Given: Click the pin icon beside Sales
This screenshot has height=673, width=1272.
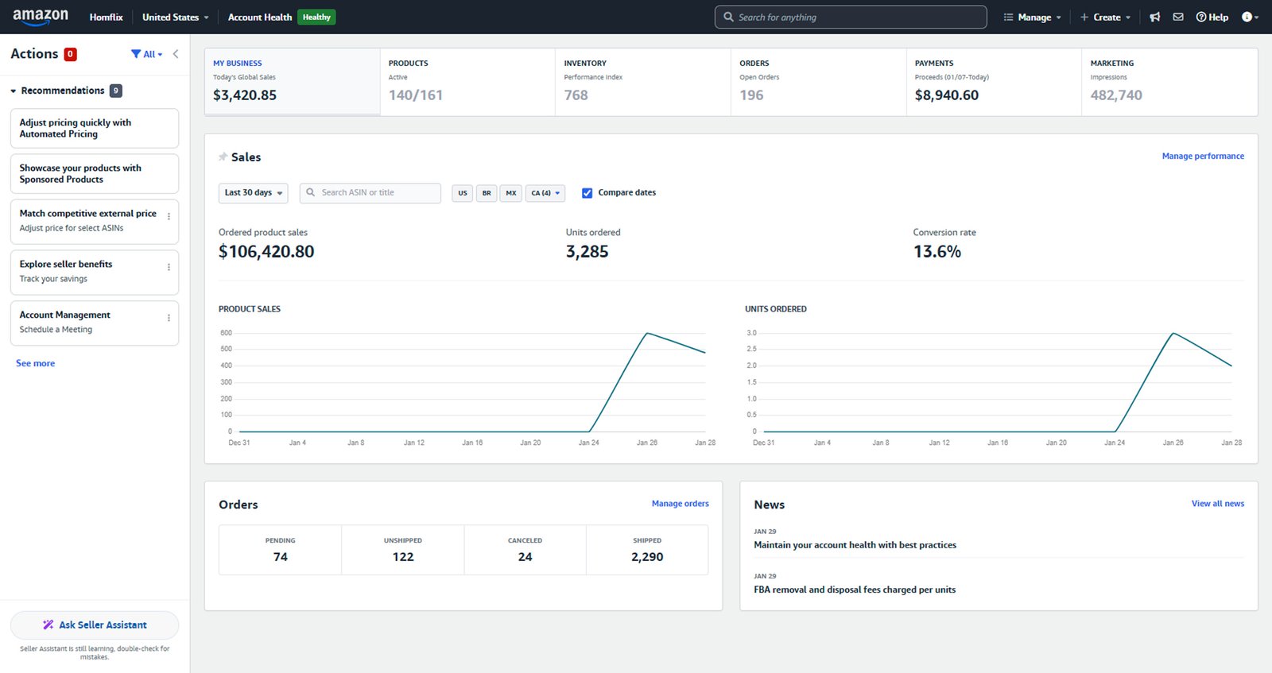Looking at the screenshot, I should [223, 157].
